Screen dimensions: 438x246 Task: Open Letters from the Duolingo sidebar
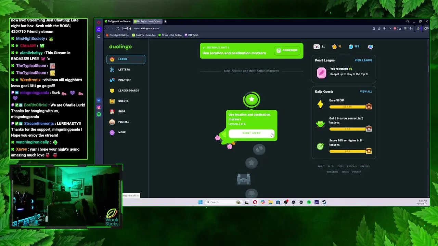point(126,70)
